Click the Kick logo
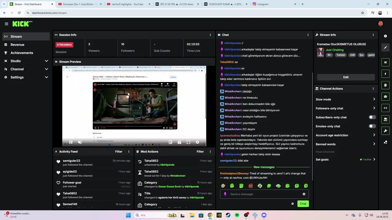The width and height of the screenshot is (392, 220). 22,24
